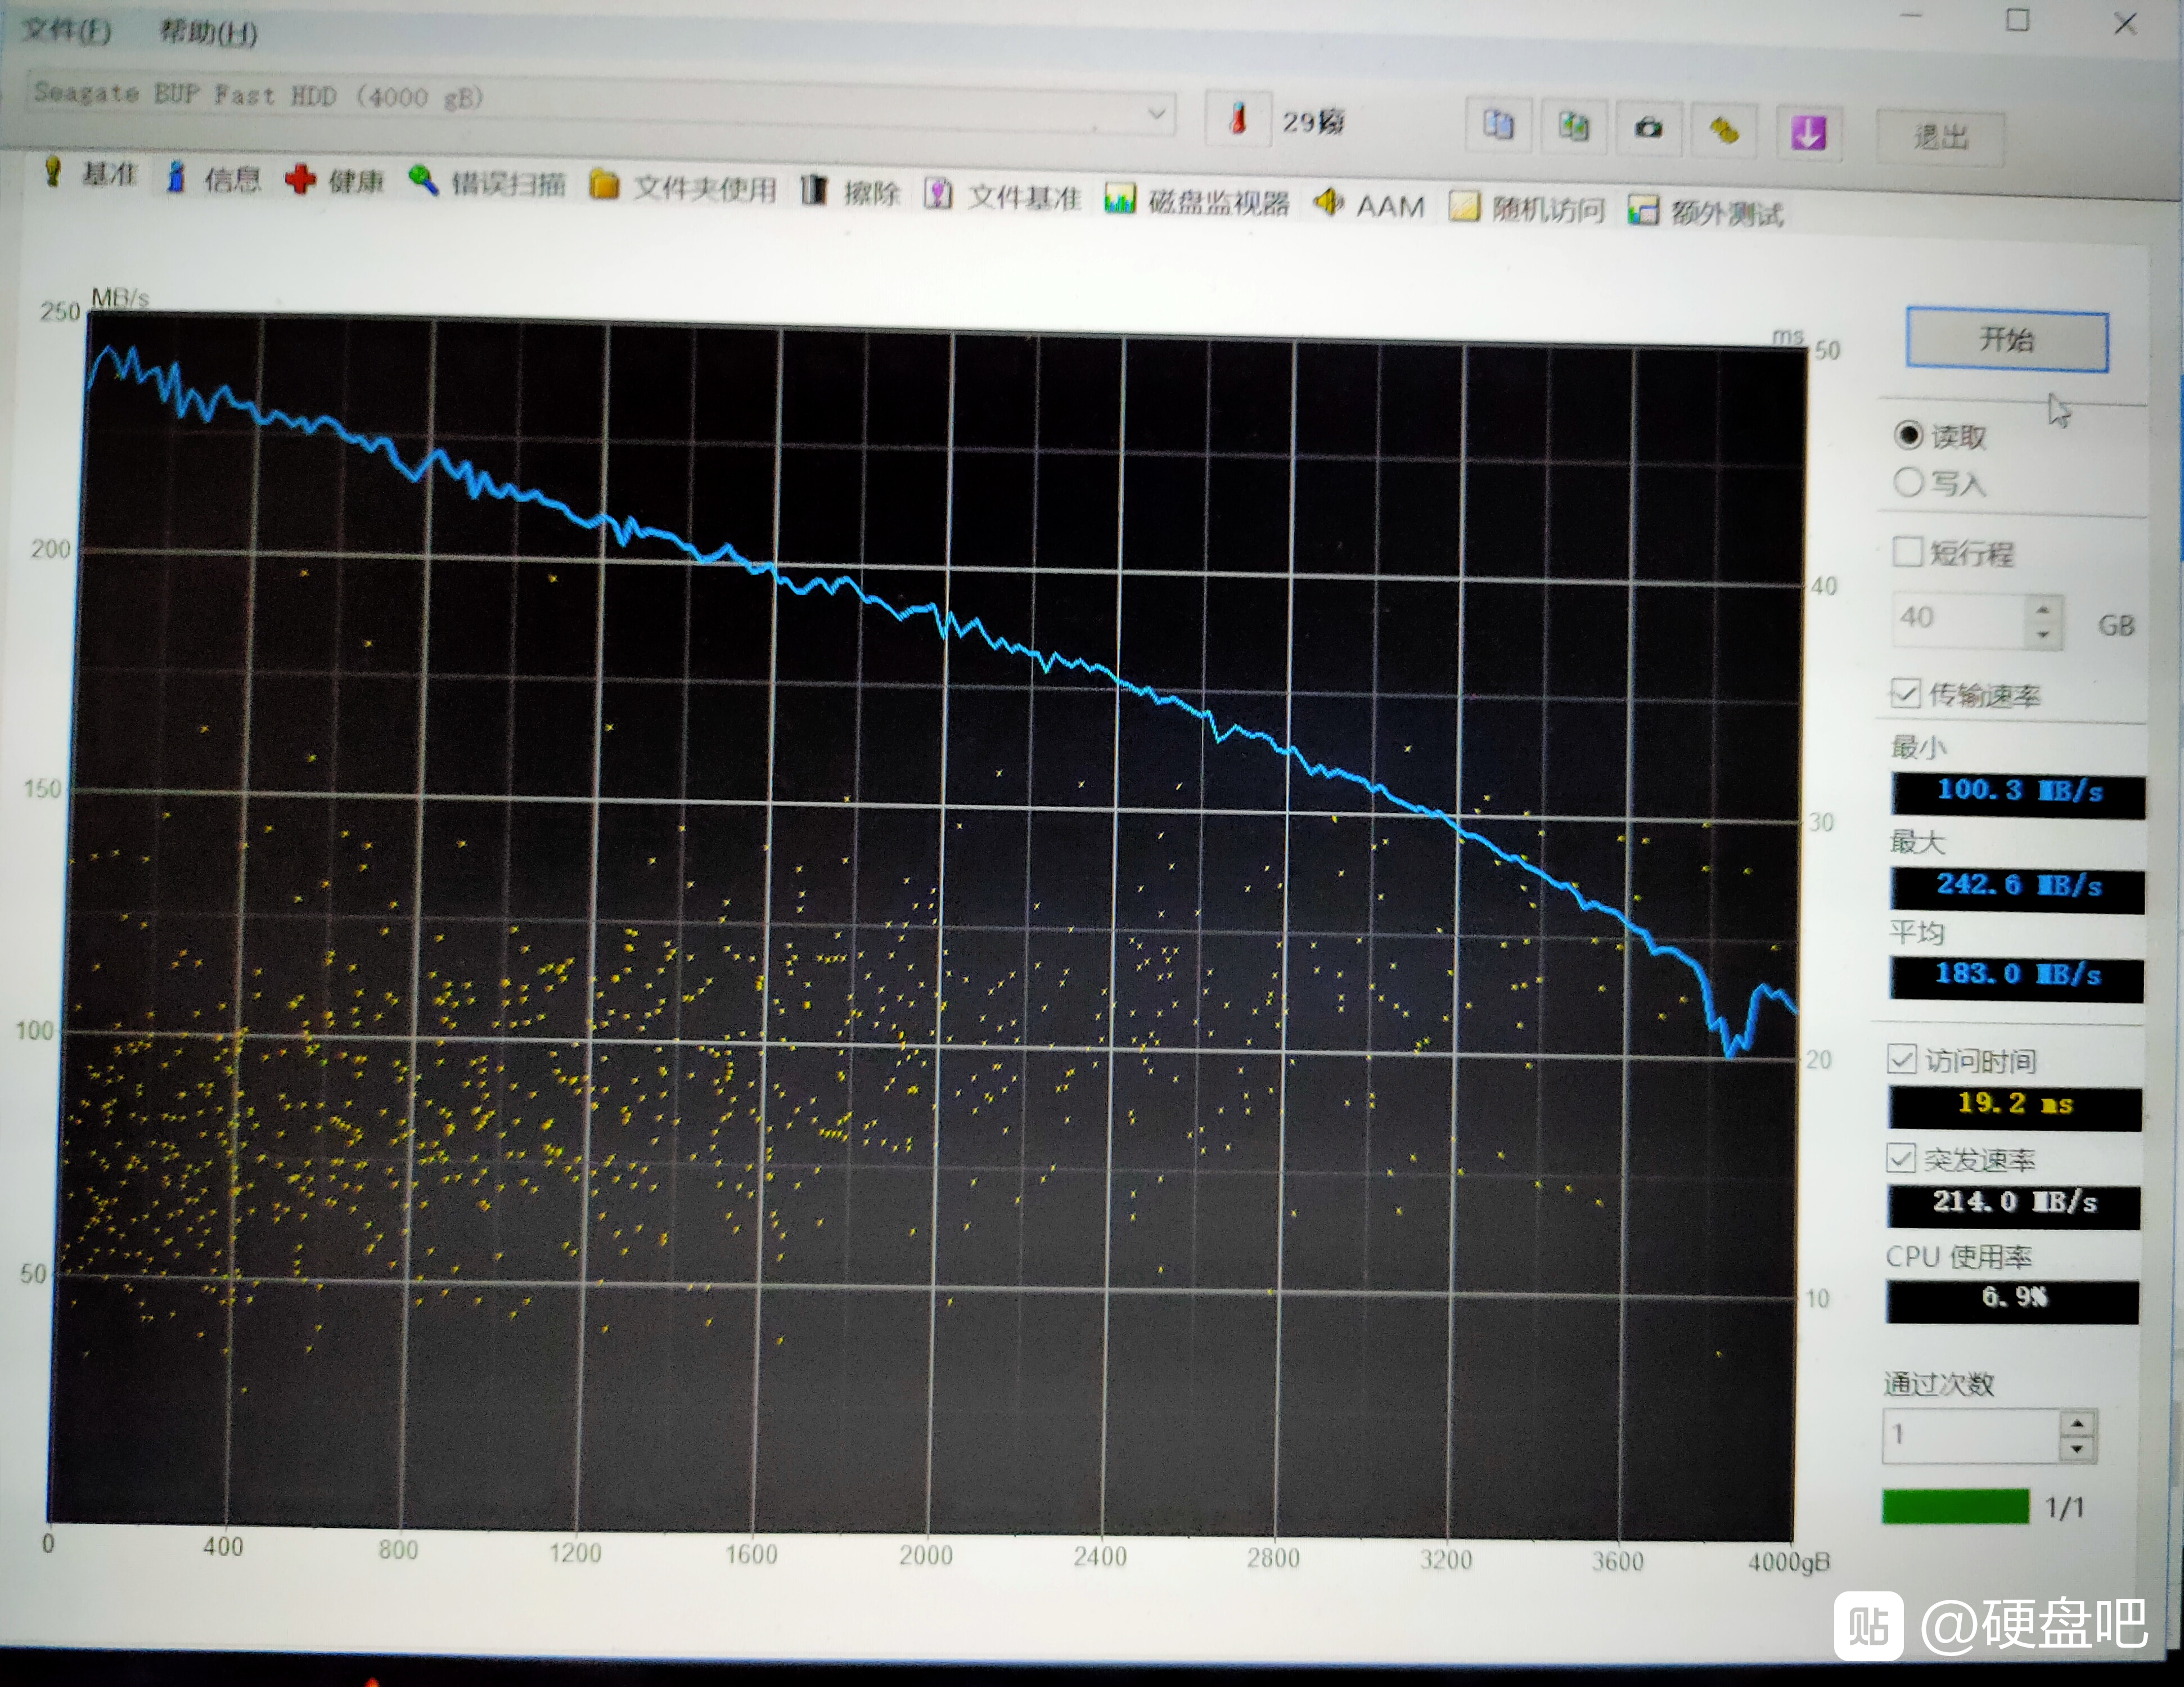Viewport: 2184px width, 1687px height.
Task: Switch to the AAM tab
Action: (1370, 205)
